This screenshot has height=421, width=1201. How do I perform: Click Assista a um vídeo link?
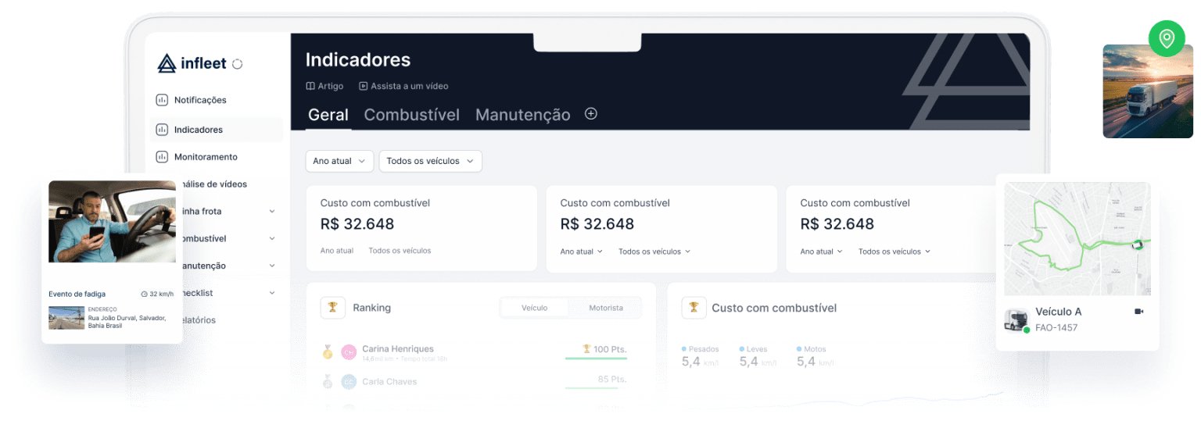tap(403, 86)
